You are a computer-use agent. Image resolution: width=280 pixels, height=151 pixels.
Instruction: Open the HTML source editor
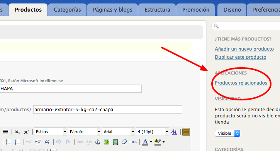point(133,142)
